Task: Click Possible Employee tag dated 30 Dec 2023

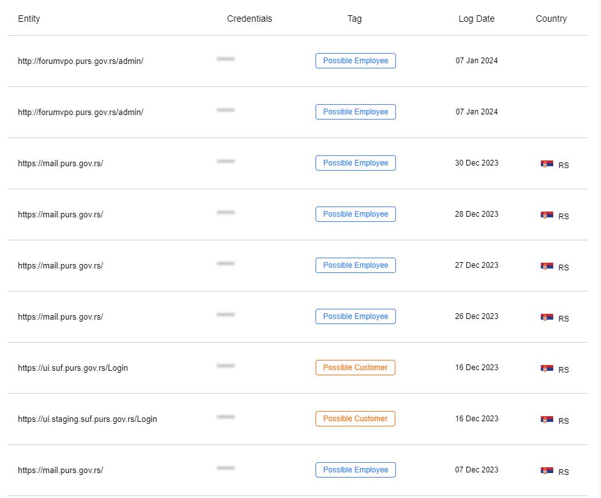Action: (355, 163)
